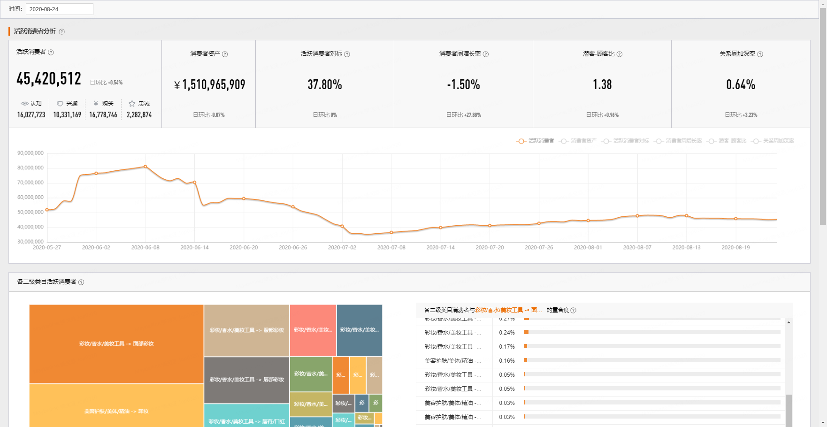This screenshot has width=827, height=427.
Task: Click the star icon for 忠诚
Action: click(x=132, y=104)
